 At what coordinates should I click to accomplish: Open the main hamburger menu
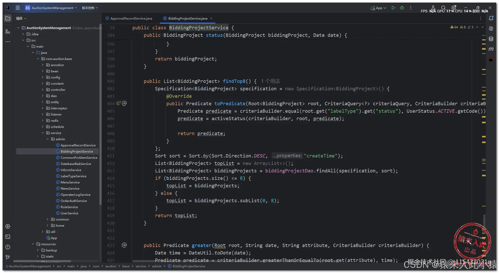18,8
